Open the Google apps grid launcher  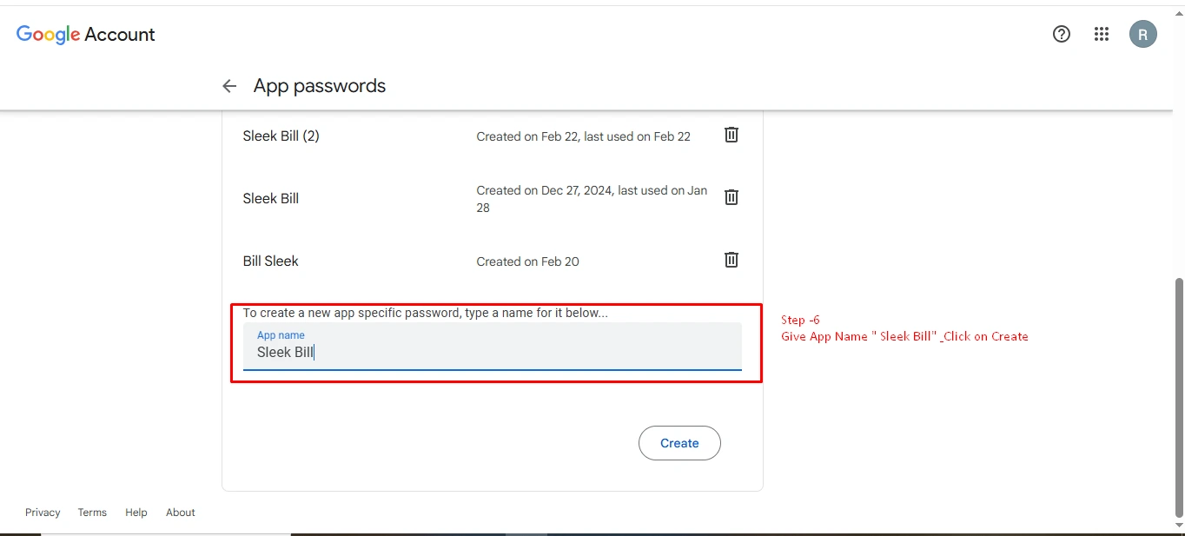1102,34
